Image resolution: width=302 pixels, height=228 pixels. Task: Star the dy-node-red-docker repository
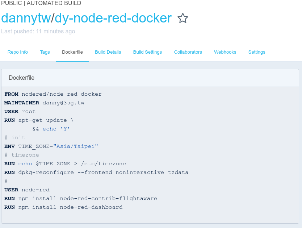point(183,18)
